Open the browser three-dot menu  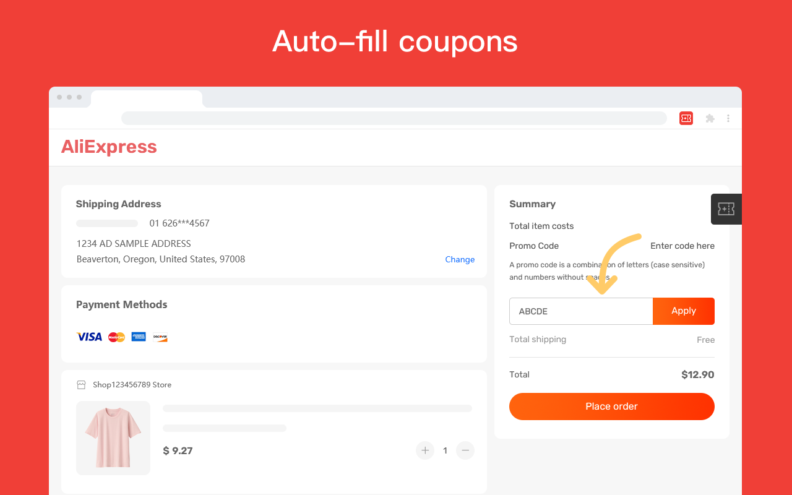[728, 118]
